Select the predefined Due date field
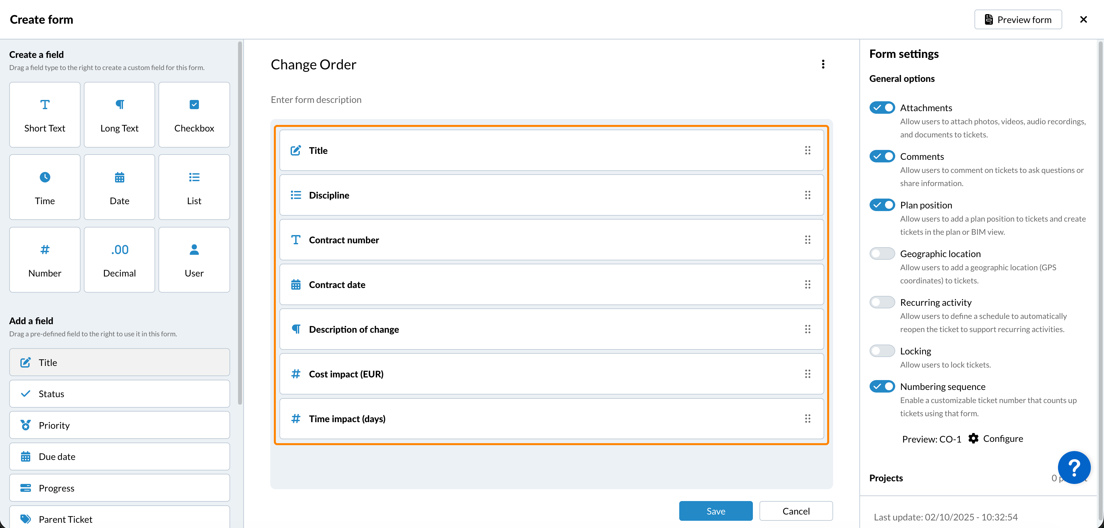The image size is (1104, 528). [119, 456]
